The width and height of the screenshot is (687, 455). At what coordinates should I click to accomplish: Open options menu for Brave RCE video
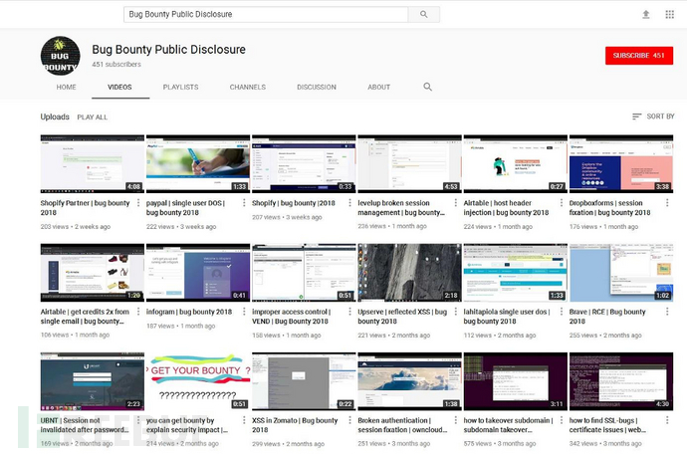click(667, 312)
